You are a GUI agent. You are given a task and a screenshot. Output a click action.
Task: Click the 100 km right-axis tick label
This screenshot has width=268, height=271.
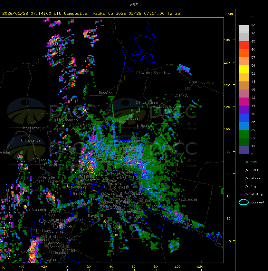pyautogui.click(x=227, y=129)
